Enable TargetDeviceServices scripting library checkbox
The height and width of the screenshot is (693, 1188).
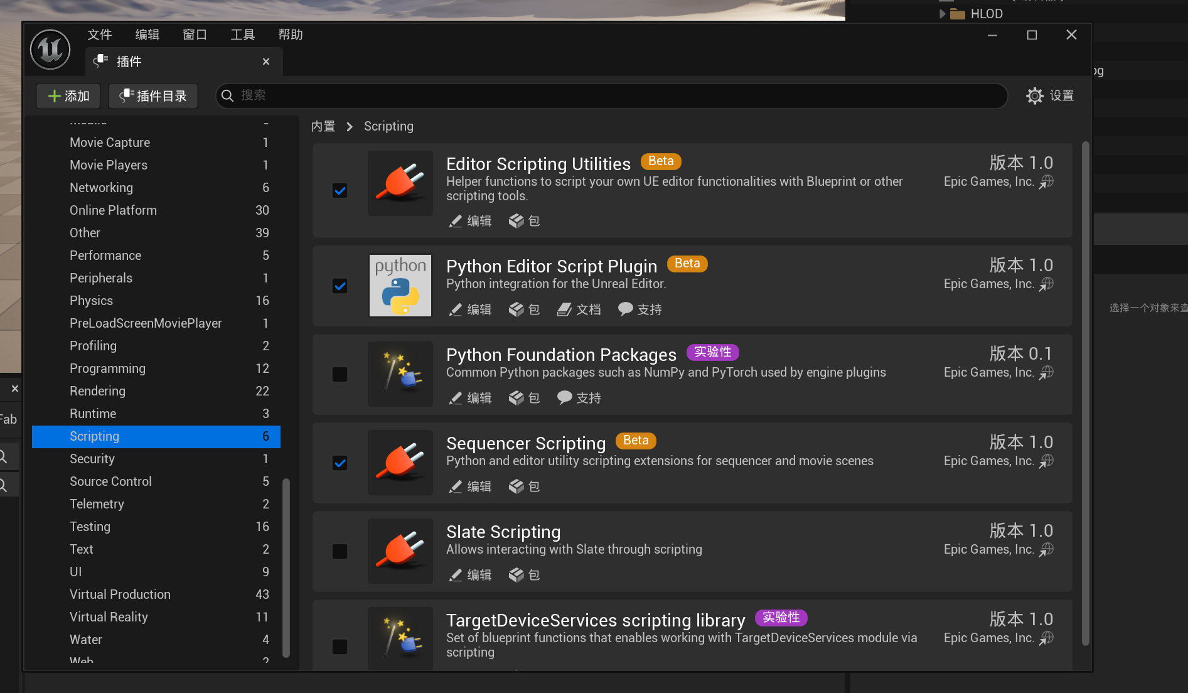point(340,647)
